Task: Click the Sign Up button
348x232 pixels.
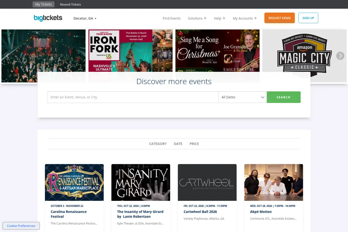Action: pyautogui.click(x=308, y=18)
